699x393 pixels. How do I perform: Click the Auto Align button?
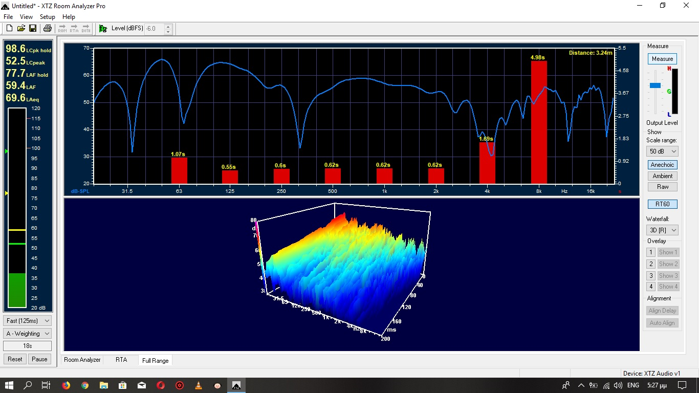(662, 323)
